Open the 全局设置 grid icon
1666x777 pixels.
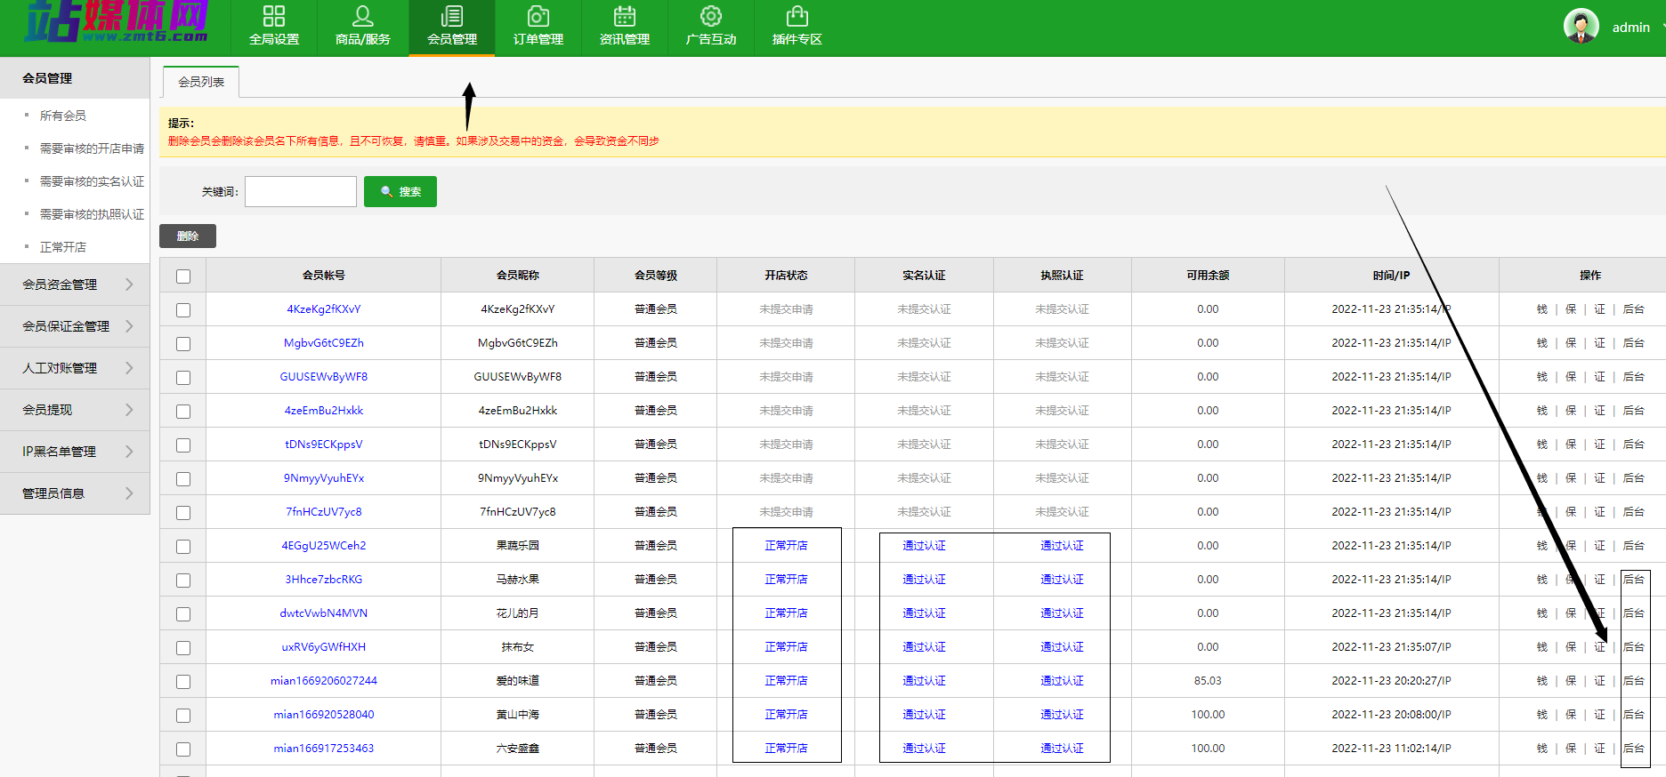tap(274, 16)
